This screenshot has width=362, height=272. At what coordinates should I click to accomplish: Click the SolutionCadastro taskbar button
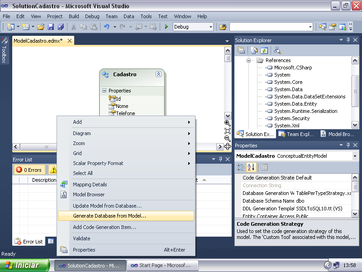tap(90, 266)
